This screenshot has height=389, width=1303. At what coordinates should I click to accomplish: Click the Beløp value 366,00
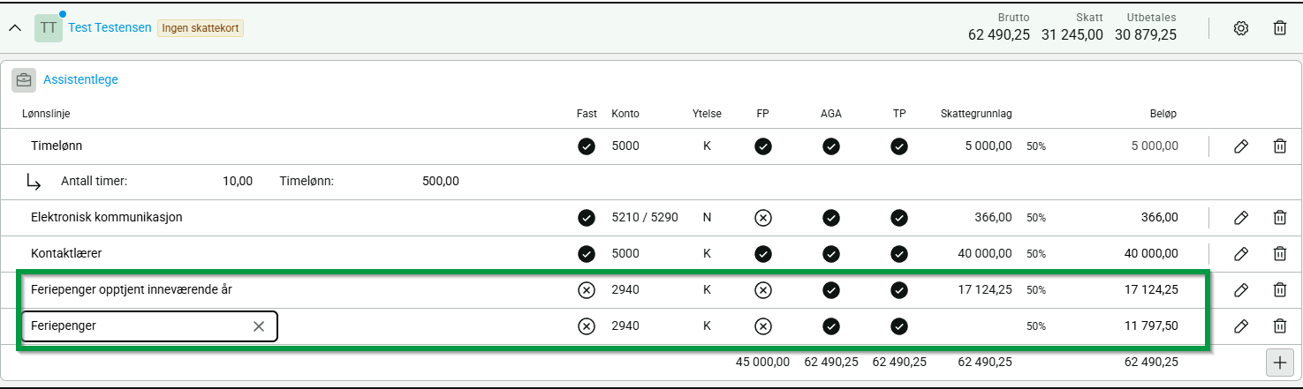(1159, 218)
